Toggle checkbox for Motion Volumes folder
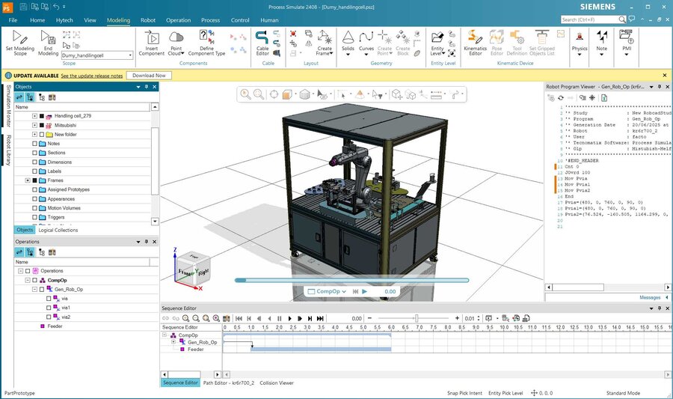This screenshot has height=399, width=673. coord(34,208)
